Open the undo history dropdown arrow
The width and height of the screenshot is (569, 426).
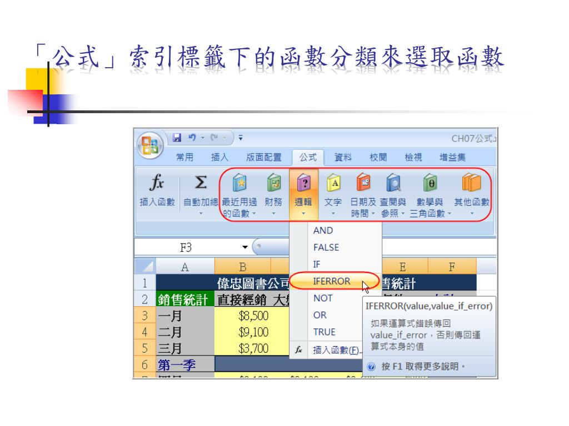click(202, 138)
